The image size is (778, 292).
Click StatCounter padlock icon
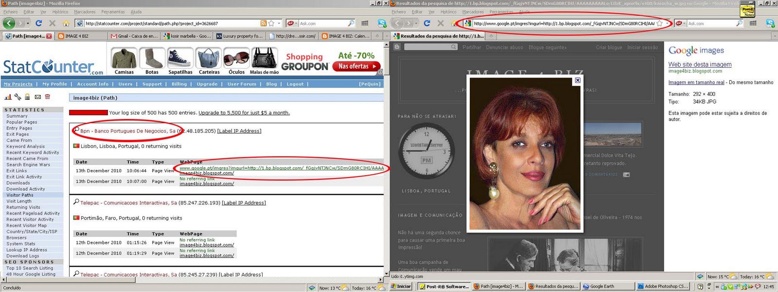click(x=27, y=97)
